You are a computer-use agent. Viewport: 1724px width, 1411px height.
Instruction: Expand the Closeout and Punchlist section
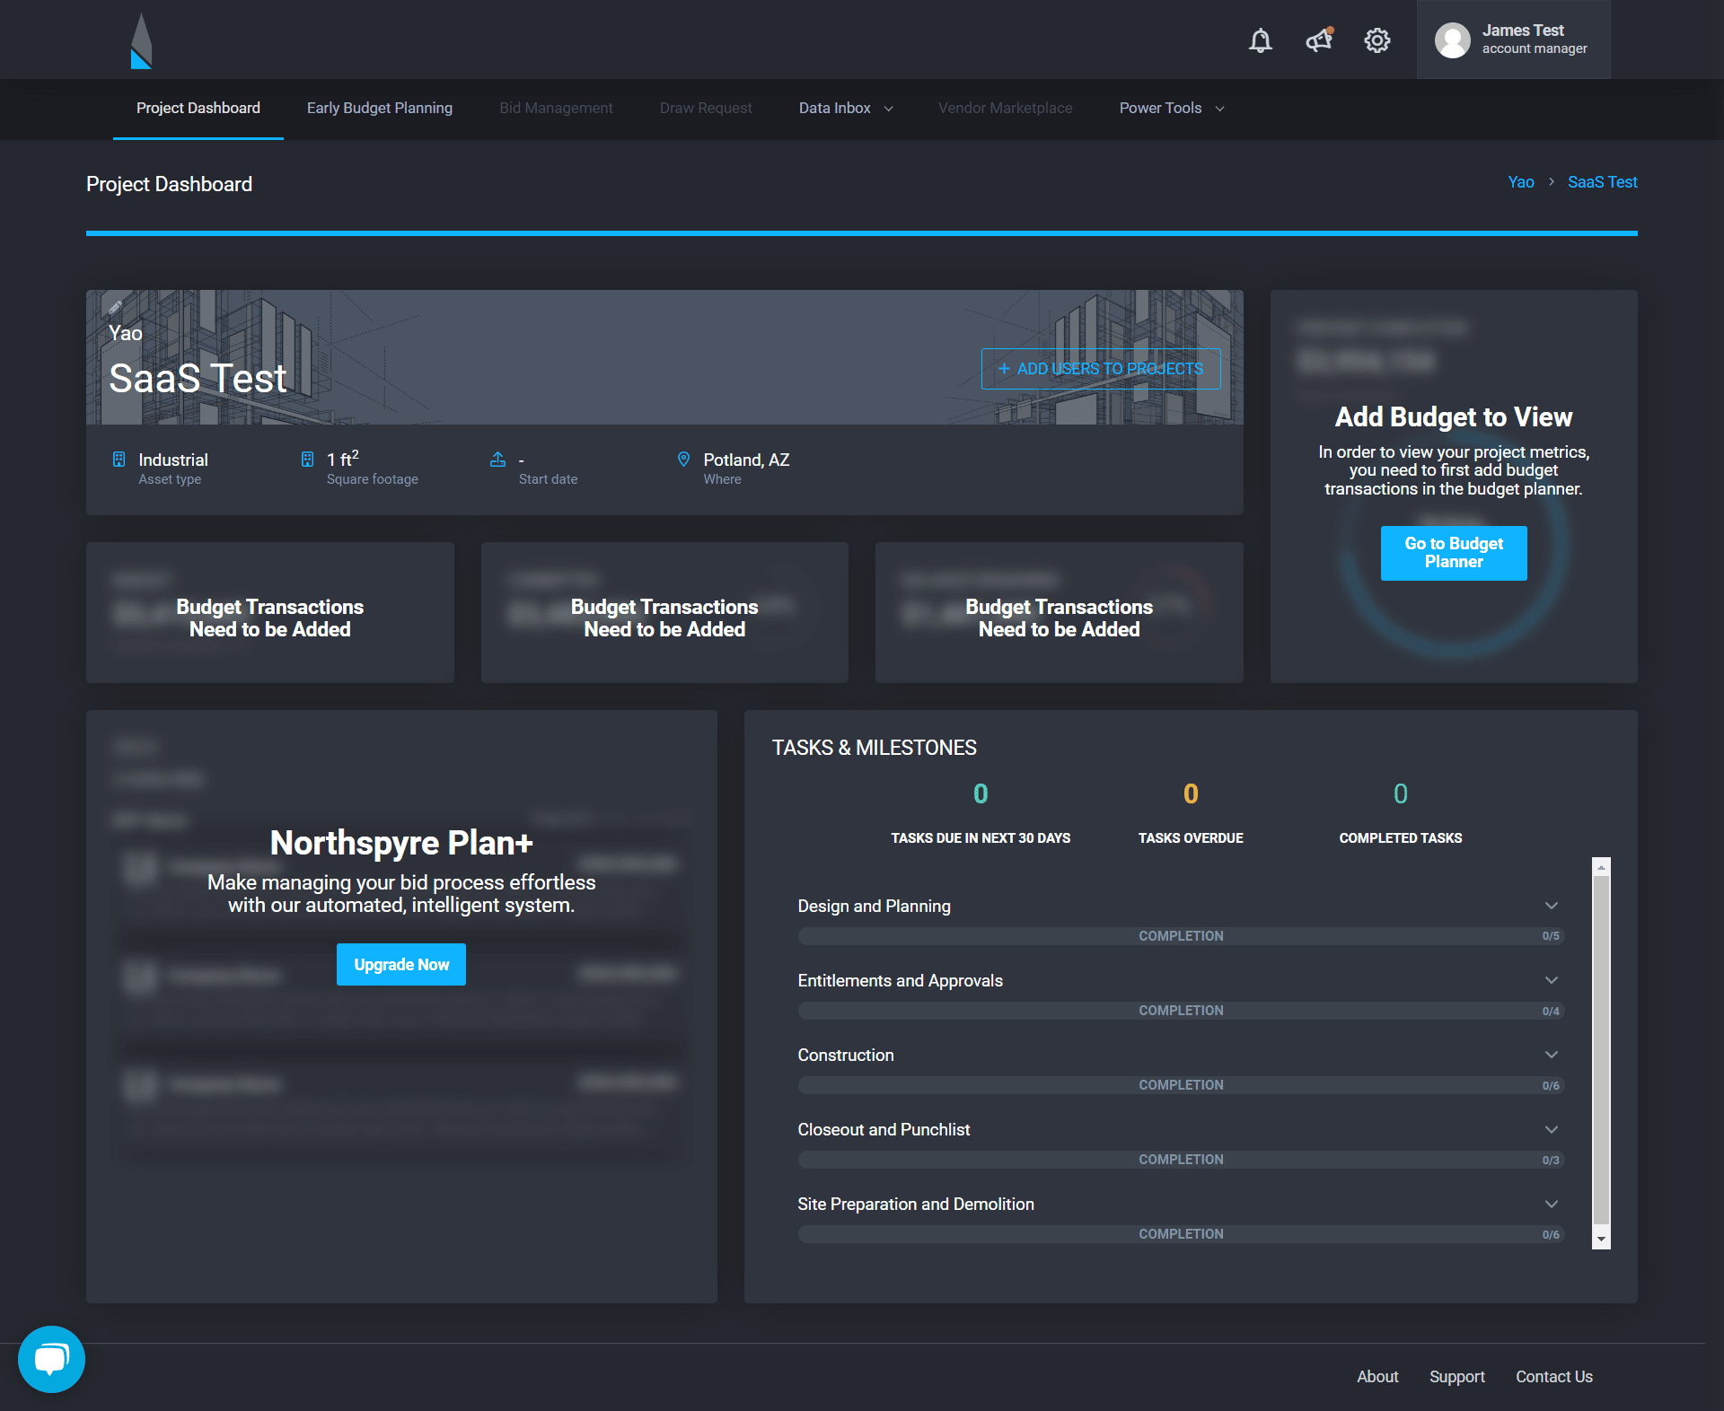1551,1129
